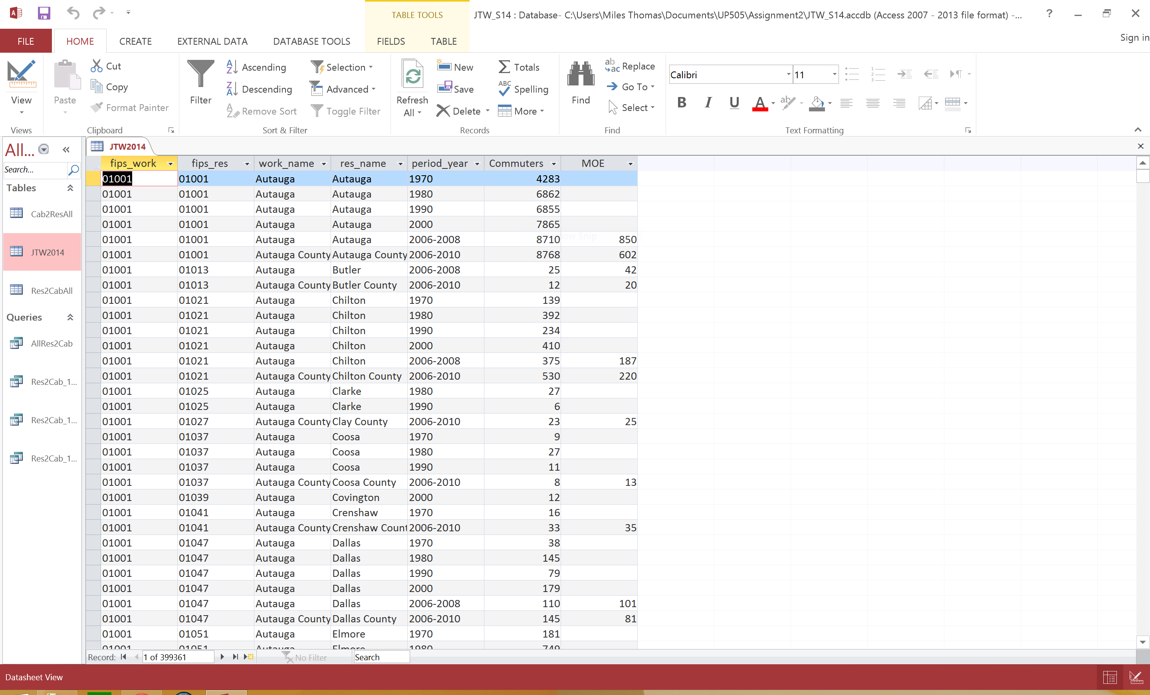
Task: Collapse the Queries group in navigation pane
Action: [70, 317]
